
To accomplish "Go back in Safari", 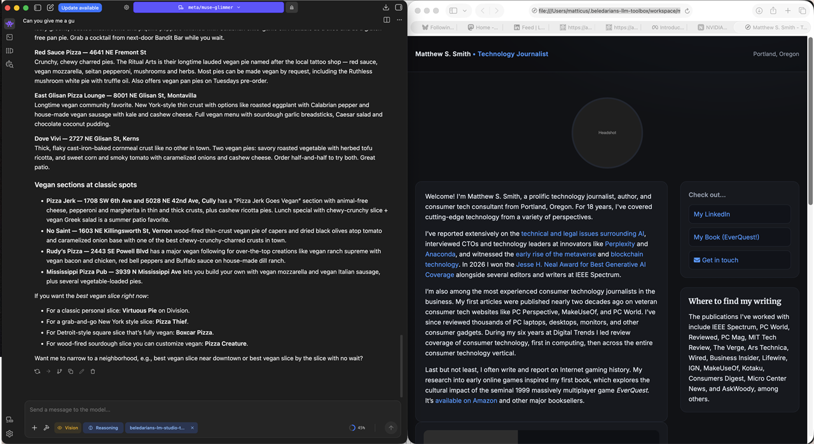I will [483, 11].
